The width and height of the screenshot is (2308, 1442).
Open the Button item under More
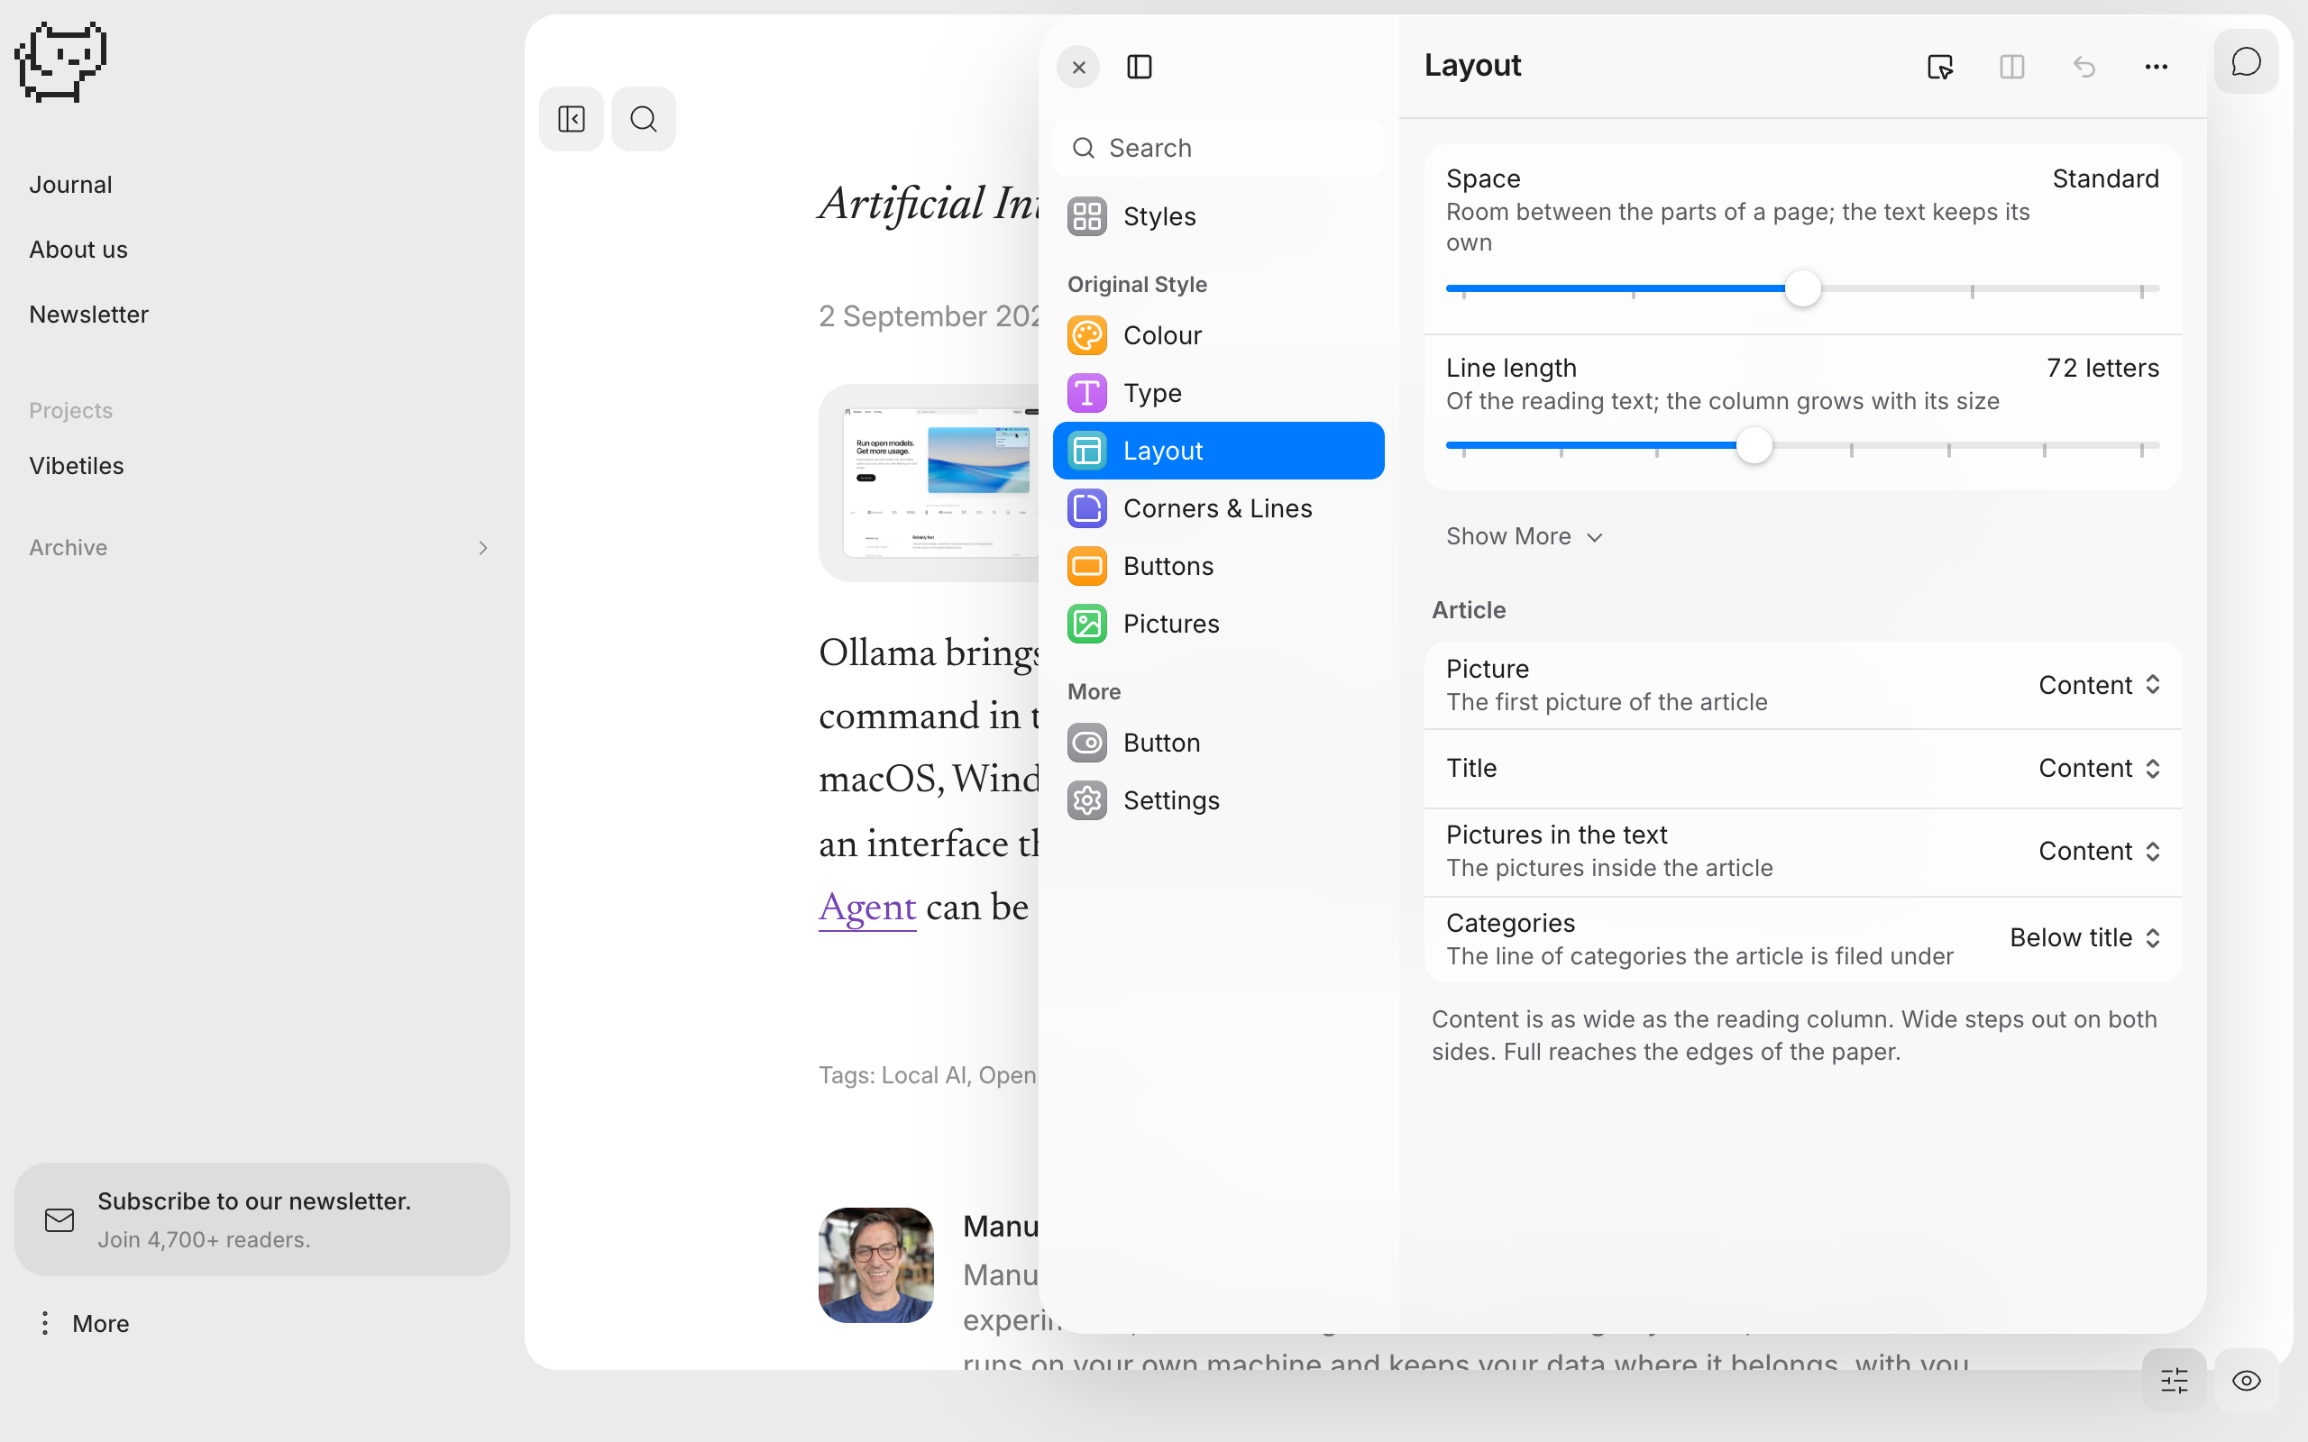(x=1218, y=743)
